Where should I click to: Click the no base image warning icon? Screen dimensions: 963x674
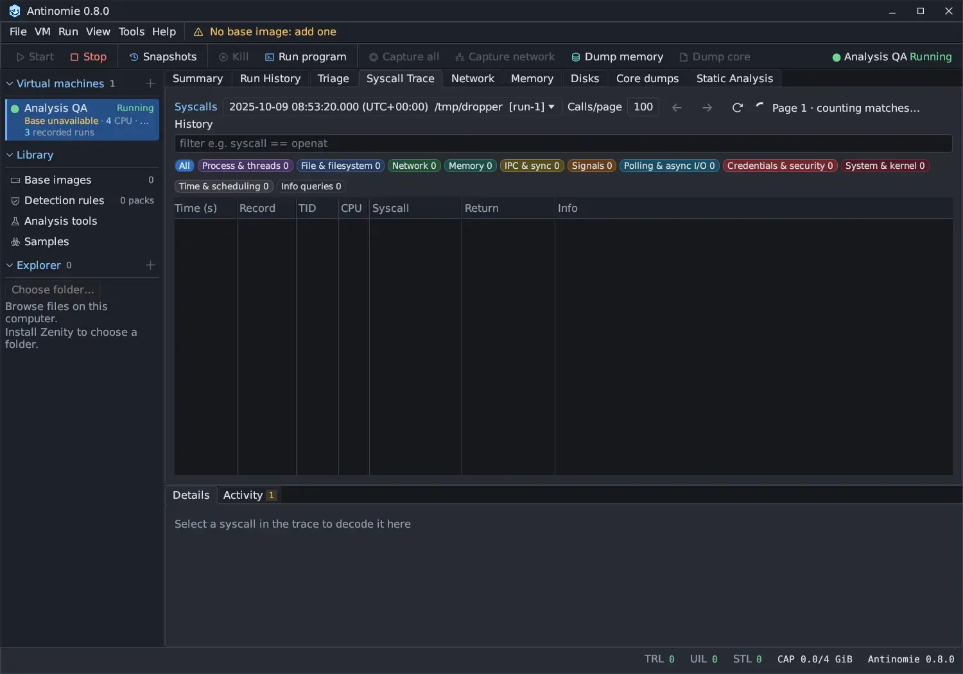198,32
